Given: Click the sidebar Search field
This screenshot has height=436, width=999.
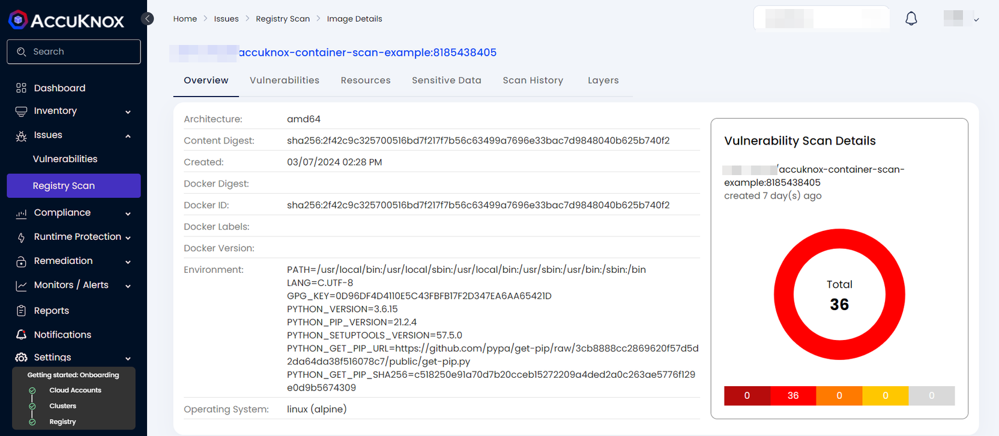Looking at the screenshot, I should [74, 52].
